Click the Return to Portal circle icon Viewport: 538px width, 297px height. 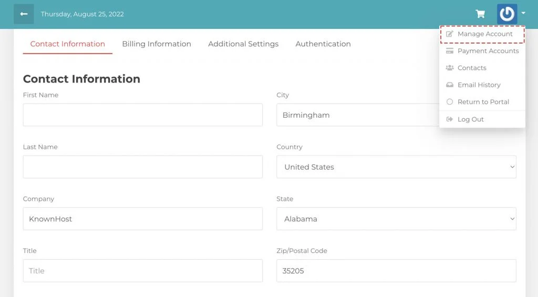pos(450,102)
